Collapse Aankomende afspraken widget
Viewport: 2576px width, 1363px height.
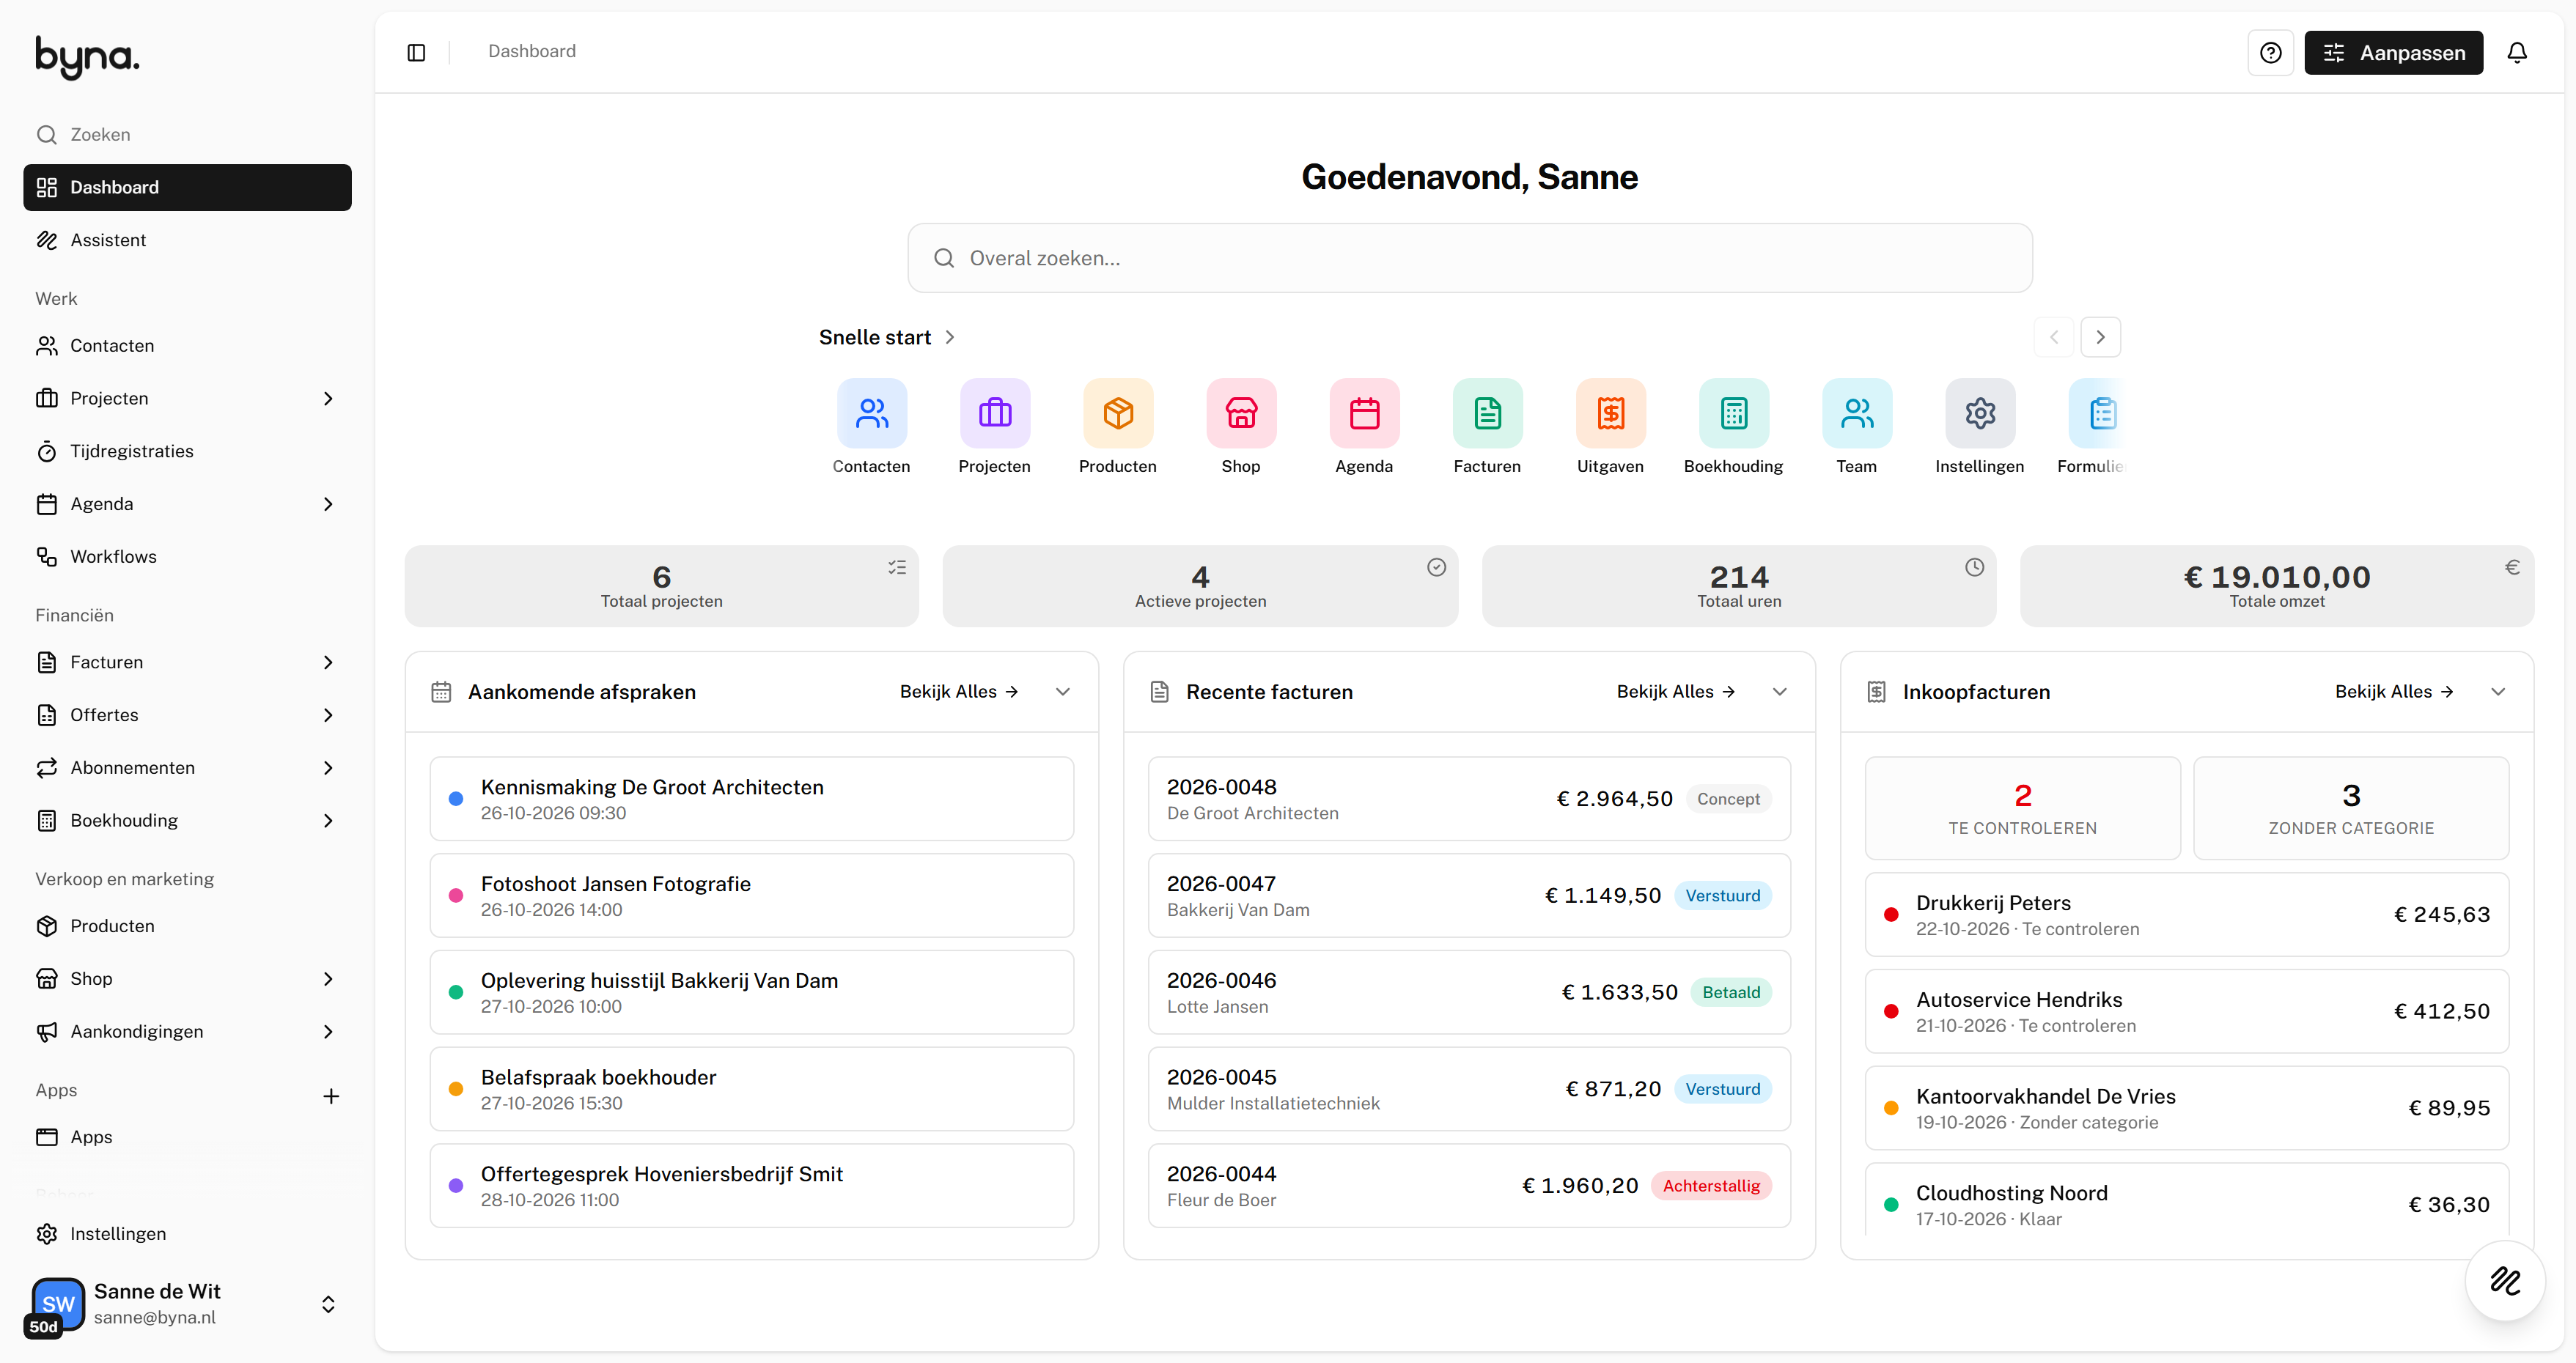[x=1063, y=692]
